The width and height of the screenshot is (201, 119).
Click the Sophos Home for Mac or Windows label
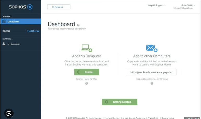click(x=152, y=79)
